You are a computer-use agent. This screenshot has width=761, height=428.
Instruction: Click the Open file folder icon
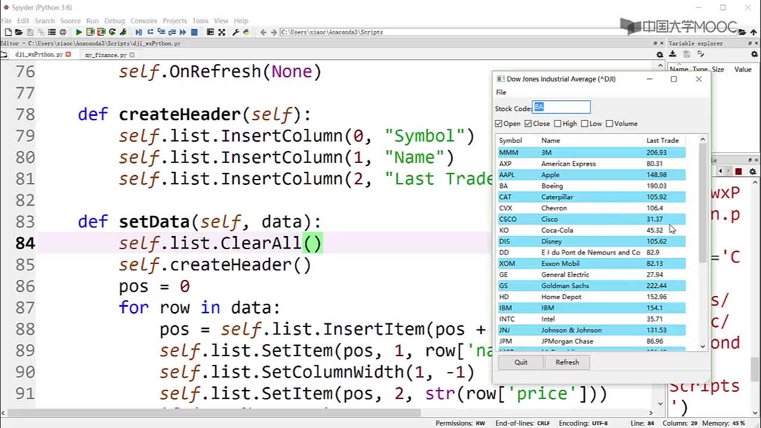point(19,32)
